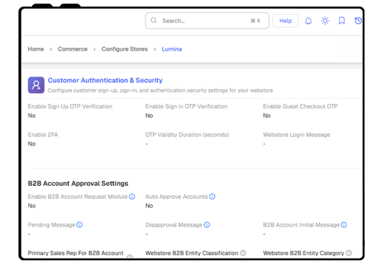Click info icon beside Enable B2B Account Request Module

pos(132,197)
